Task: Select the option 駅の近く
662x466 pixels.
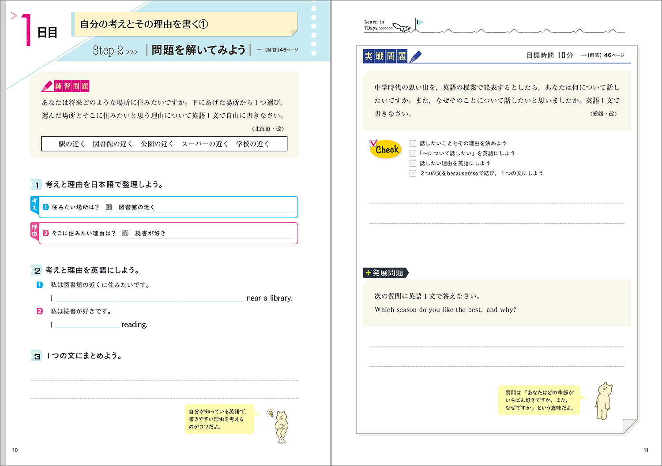Action: (x=71, y=144)
